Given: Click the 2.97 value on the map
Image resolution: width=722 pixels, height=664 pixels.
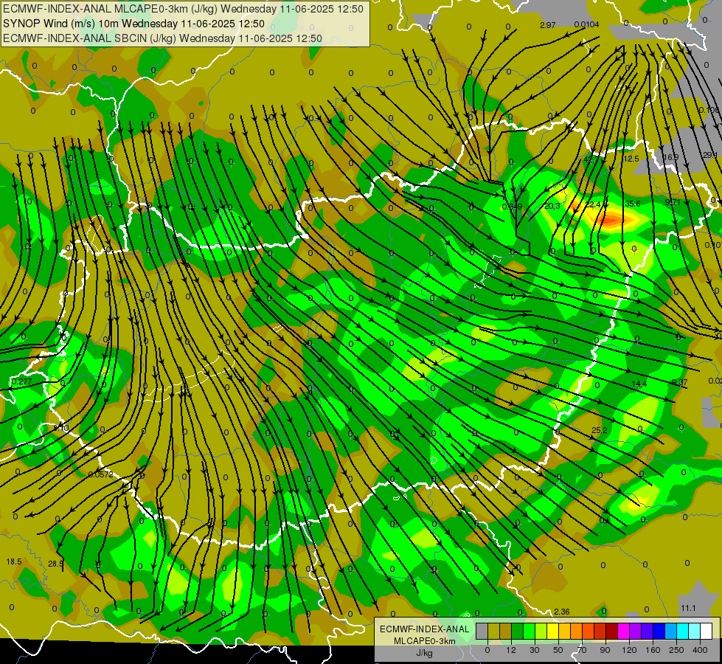Looking at the screenshot, I should 547,25.
